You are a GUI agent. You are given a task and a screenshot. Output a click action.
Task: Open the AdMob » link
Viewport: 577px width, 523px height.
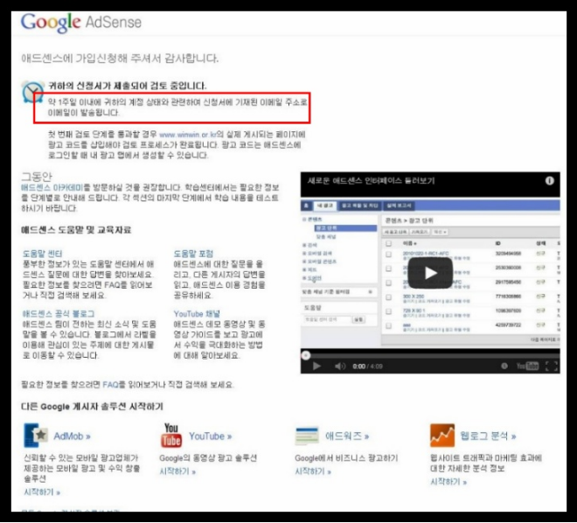[72, 436]
